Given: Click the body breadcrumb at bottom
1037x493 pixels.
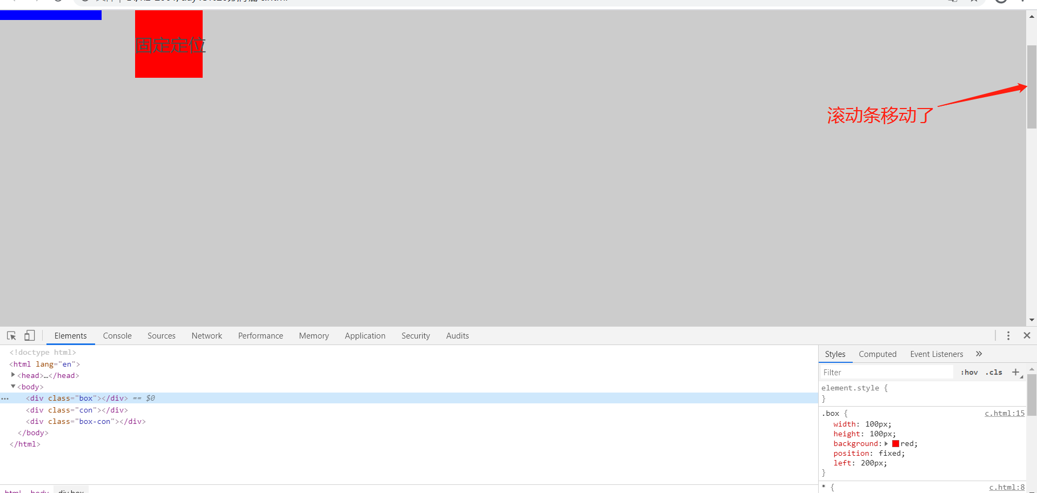Looking at the screenshot, I should coord(39,491).
